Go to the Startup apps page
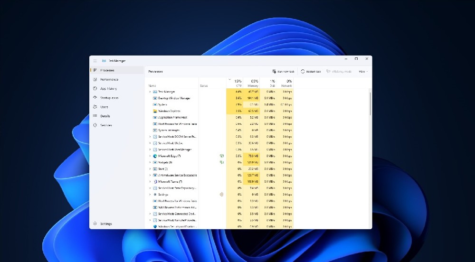Image resolution: width=475 pixels, height=262 pixels. pos(109,98)
